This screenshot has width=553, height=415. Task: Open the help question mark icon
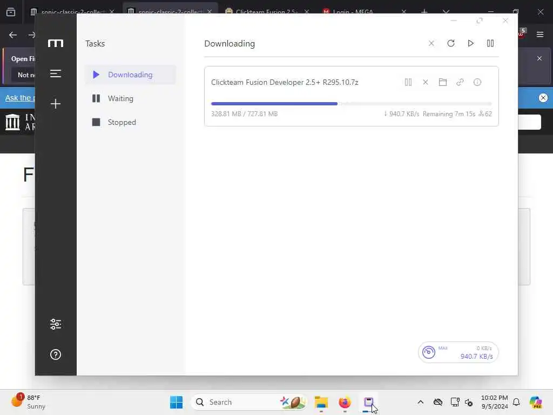56,354
